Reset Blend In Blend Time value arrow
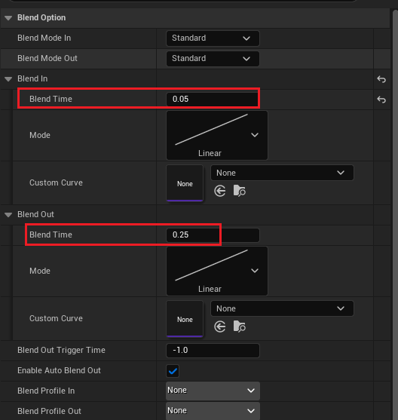This screenshot has width=398, height=420. (381, 100)
